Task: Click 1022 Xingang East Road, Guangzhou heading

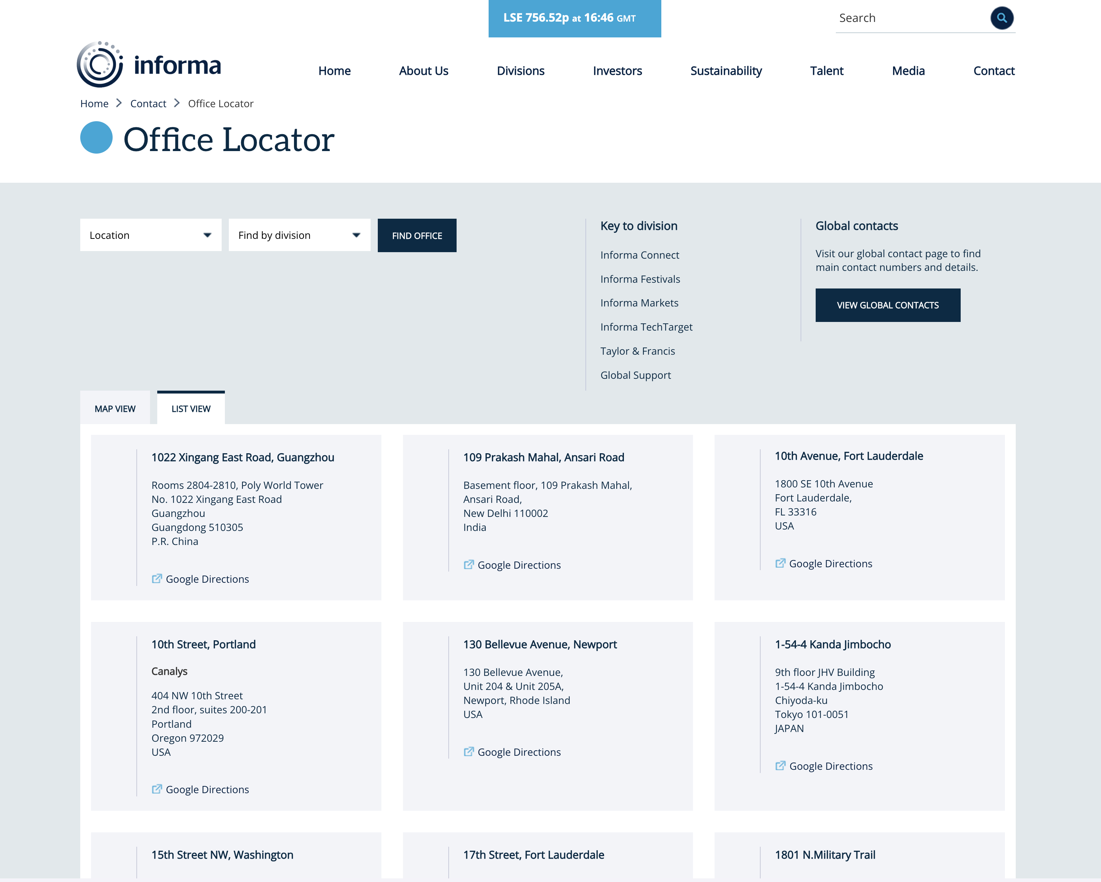Action: [x=243, y=457]
